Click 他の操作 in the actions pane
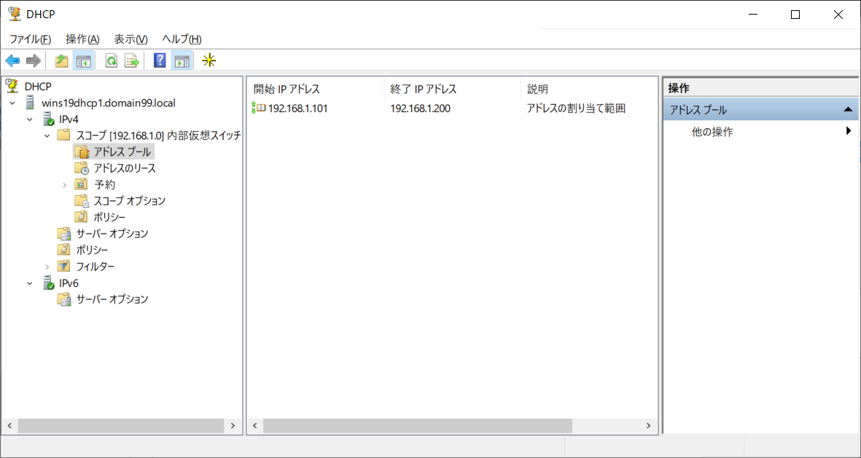Screen dimensions: 861x458 pyautogui.click(x=712, y=133)
